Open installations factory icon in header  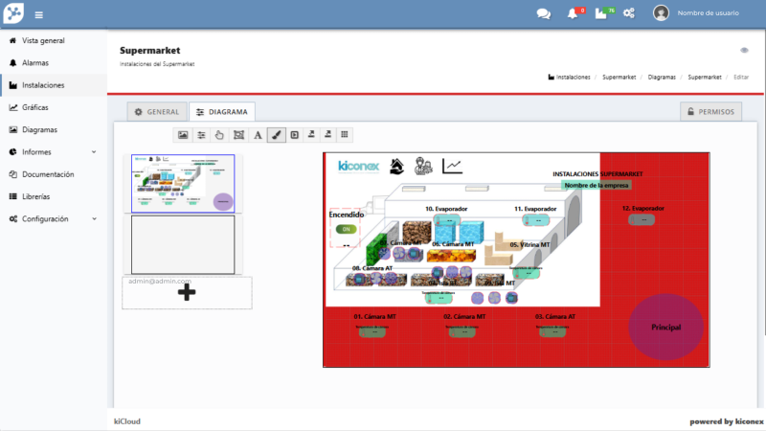pos(600,13)
